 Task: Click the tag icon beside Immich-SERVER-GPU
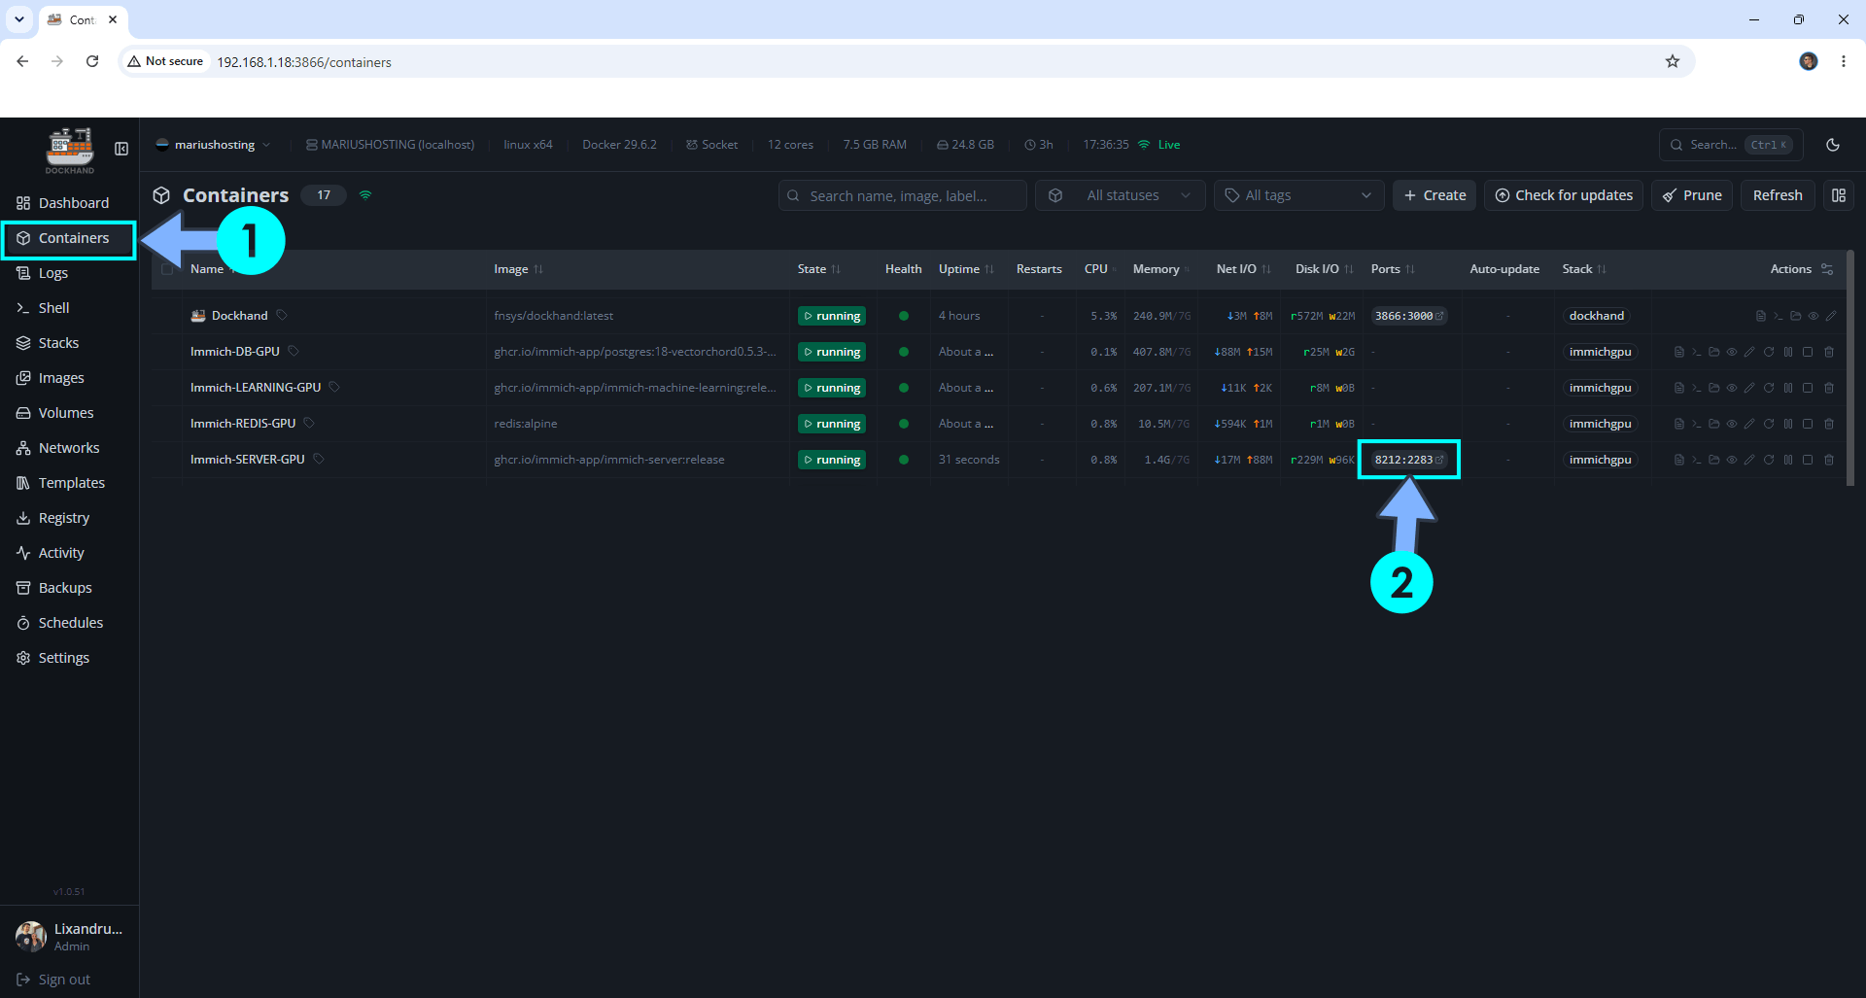319,459
